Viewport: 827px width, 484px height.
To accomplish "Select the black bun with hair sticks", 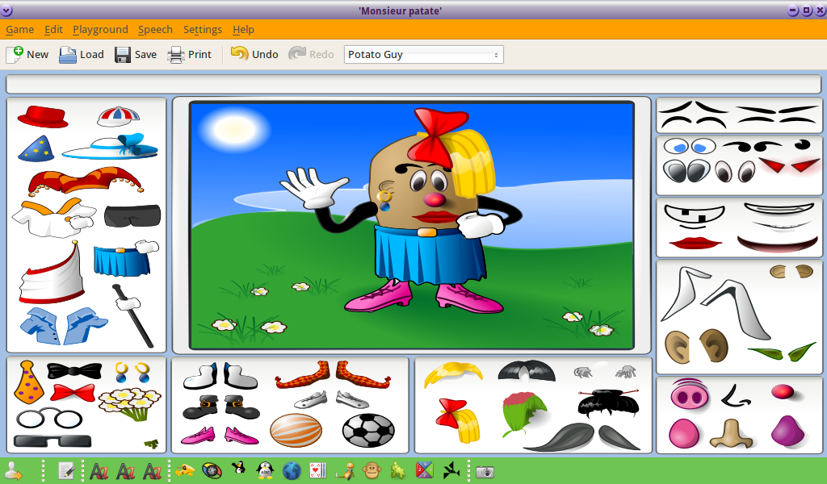I will coord(609,403).
